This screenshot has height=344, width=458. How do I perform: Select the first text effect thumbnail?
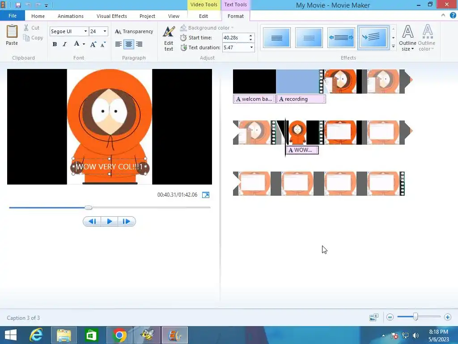click(276, 38)
